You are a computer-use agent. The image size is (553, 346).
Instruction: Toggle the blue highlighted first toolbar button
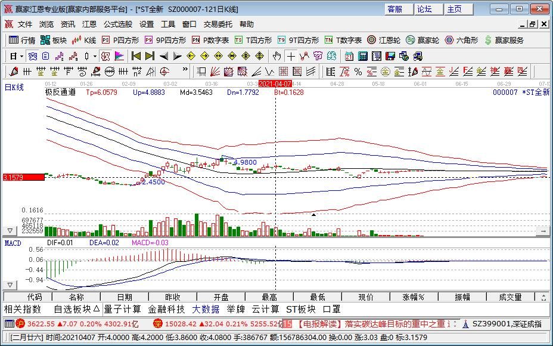33,56
